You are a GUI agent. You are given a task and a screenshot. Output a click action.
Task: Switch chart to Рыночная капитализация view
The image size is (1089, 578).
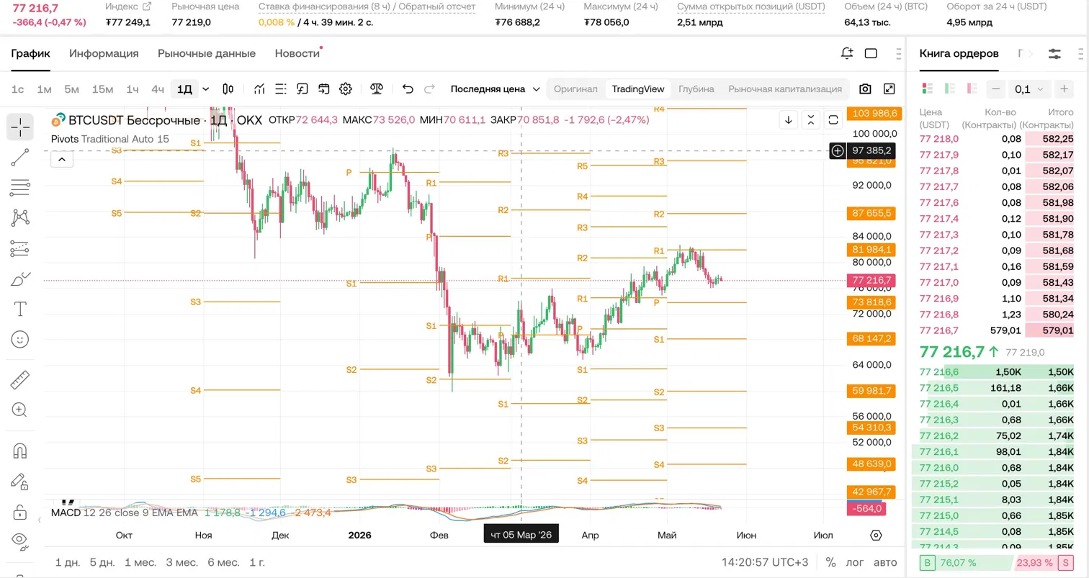pos(785,89)
